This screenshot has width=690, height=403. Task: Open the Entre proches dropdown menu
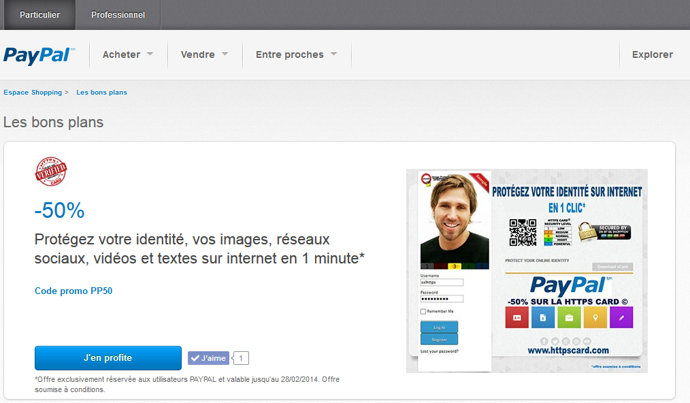coord(296,54)
